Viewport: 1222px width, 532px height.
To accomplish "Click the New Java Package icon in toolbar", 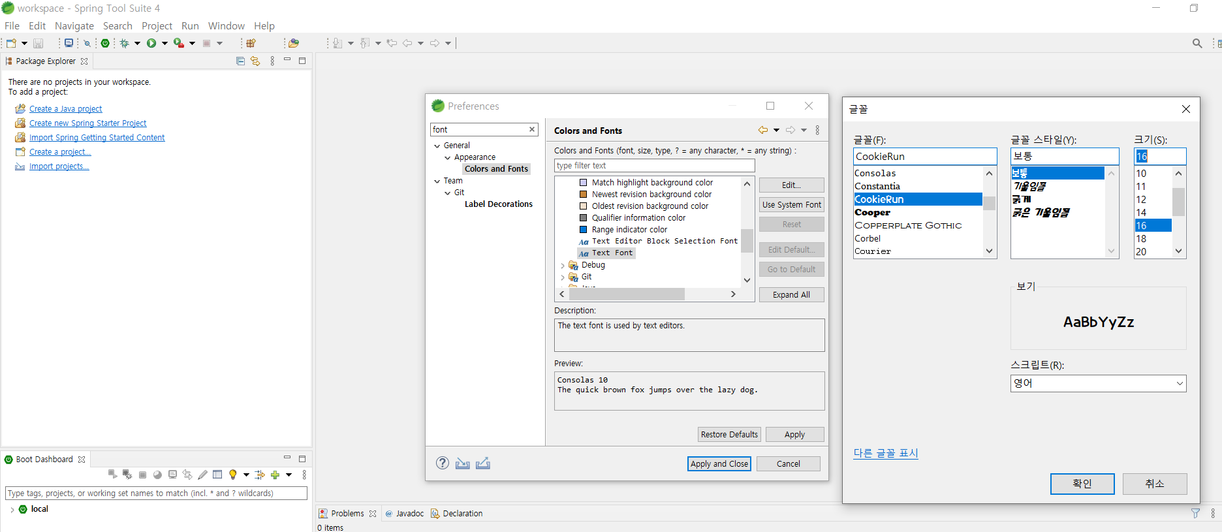I will (251, 43).
